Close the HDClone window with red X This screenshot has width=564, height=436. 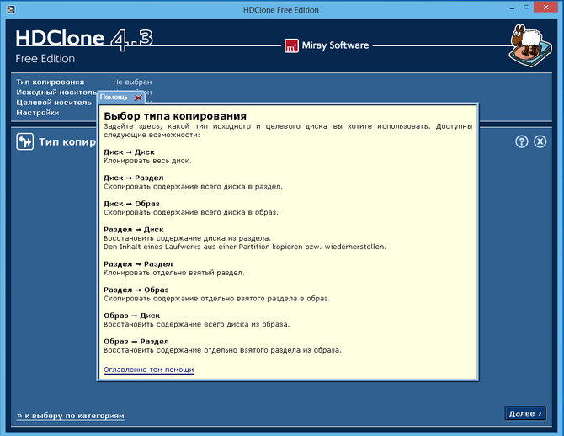tap(546, 8)
